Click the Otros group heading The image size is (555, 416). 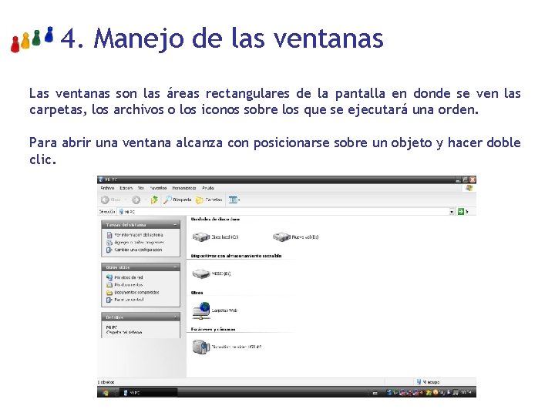(x=197, y=293)
